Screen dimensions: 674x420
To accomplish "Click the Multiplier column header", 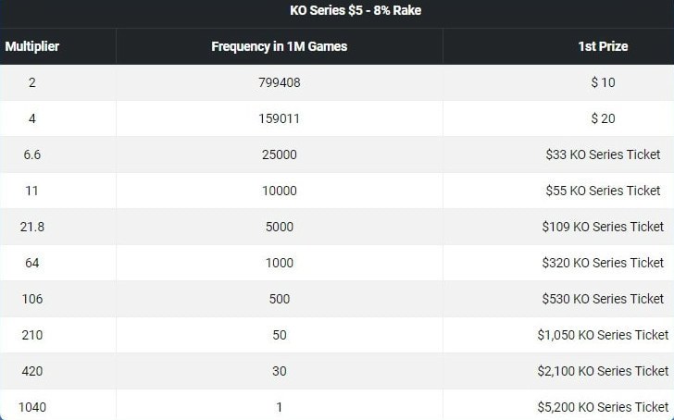I will point(32,46).
